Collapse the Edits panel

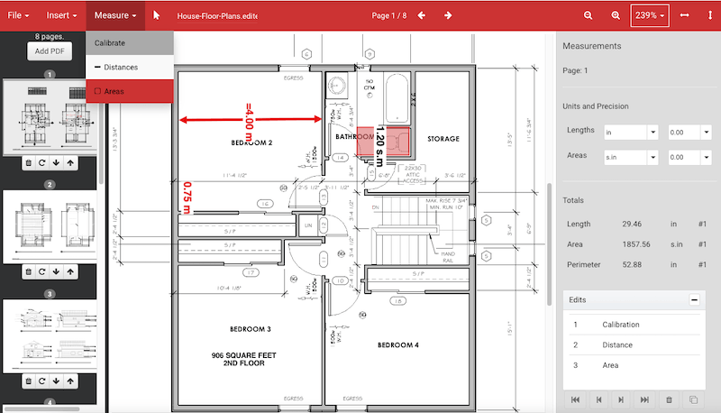(694, 300)
